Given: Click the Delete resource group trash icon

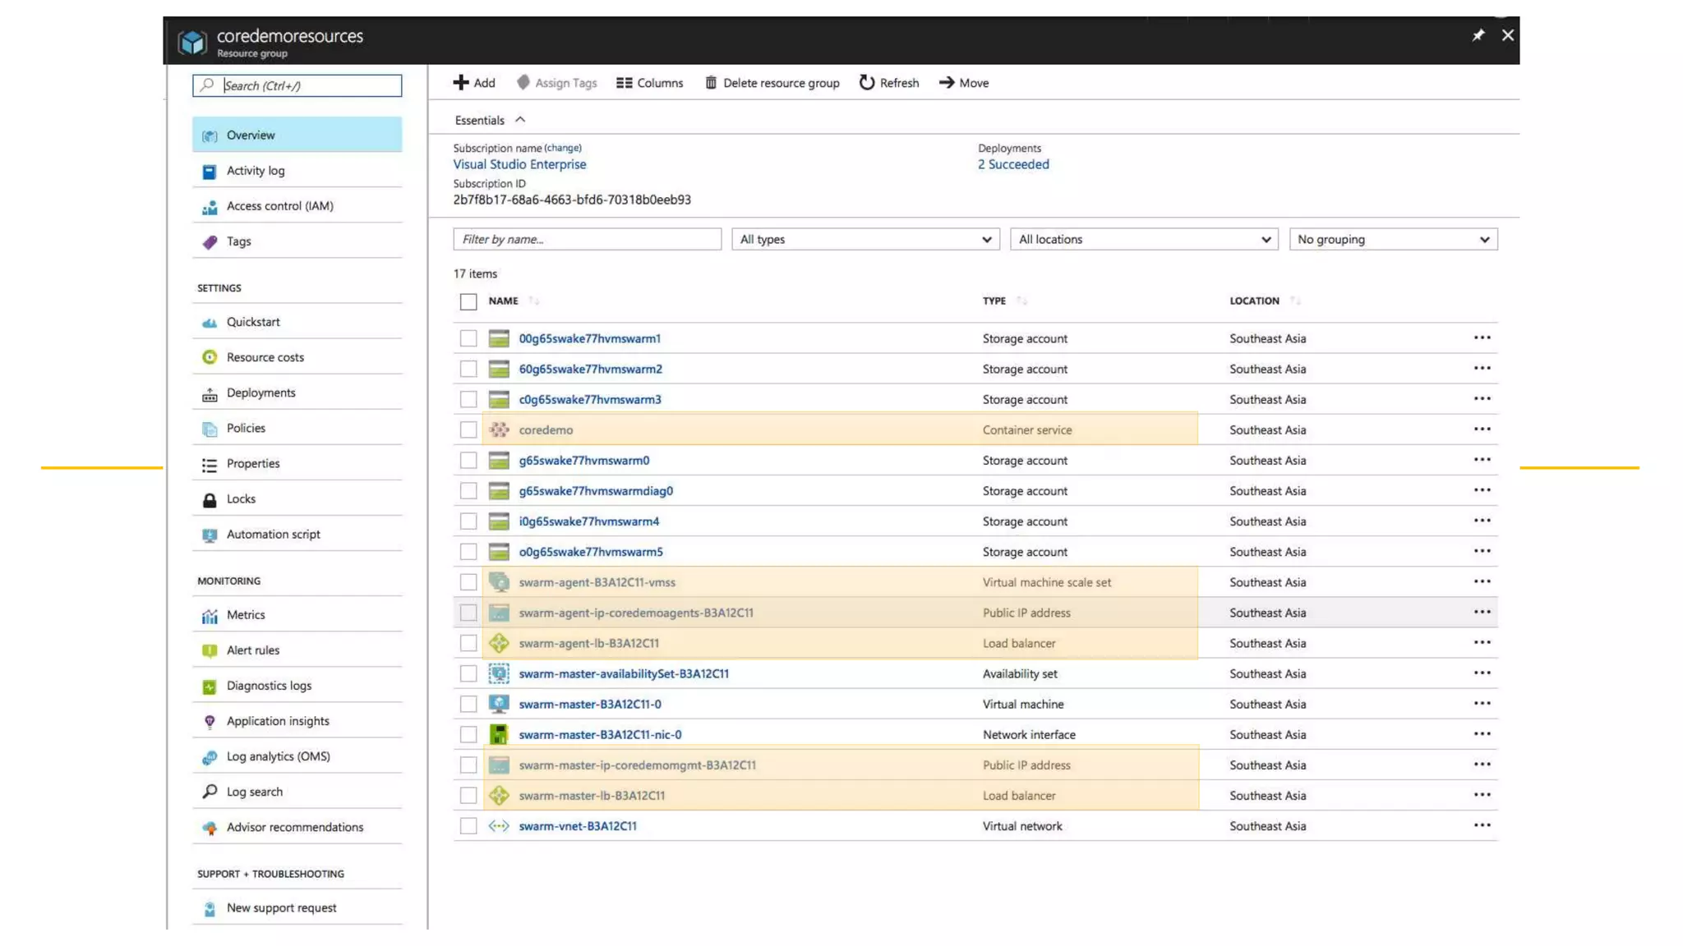Looking at the screenshot, I should (x=711, y=83).
